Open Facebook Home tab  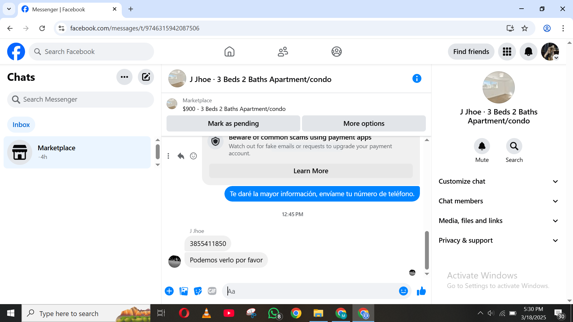click(229, 52)
